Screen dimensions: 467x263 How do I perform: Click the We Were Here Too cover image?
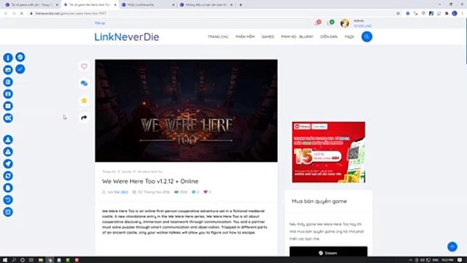[186, 110]
